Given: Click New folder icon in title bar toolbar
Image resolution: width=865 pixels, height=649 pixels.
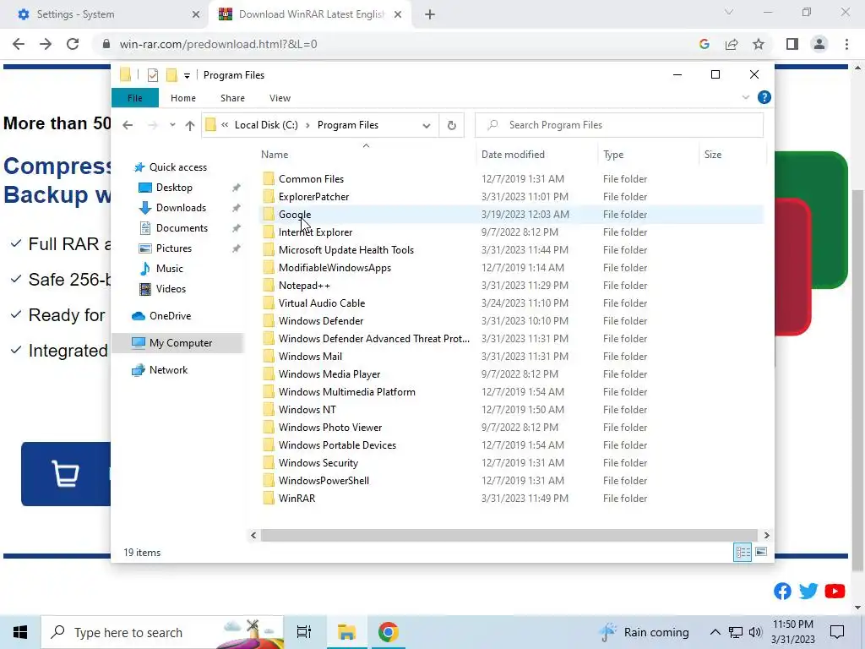Looking at the screenshot, I should [171, 74].
